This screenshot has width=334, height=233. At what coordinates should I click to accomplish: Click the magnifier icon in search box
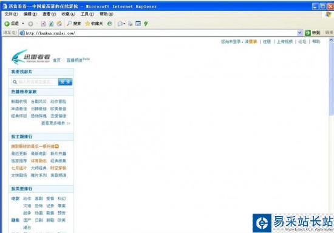click(x=15, y=82)
